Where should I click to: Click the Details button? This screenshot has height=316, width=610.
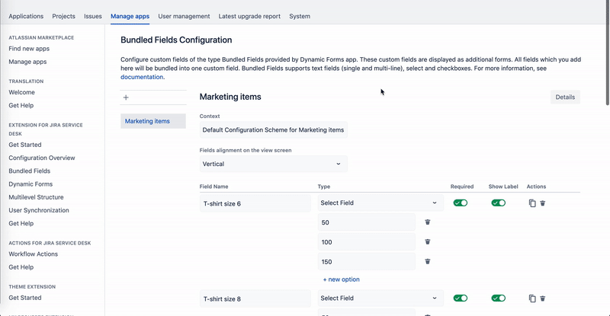pos(565,97)
